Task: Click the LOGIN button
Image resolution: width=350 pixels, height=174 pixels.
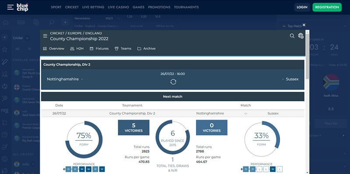Action: pos(302,7)
